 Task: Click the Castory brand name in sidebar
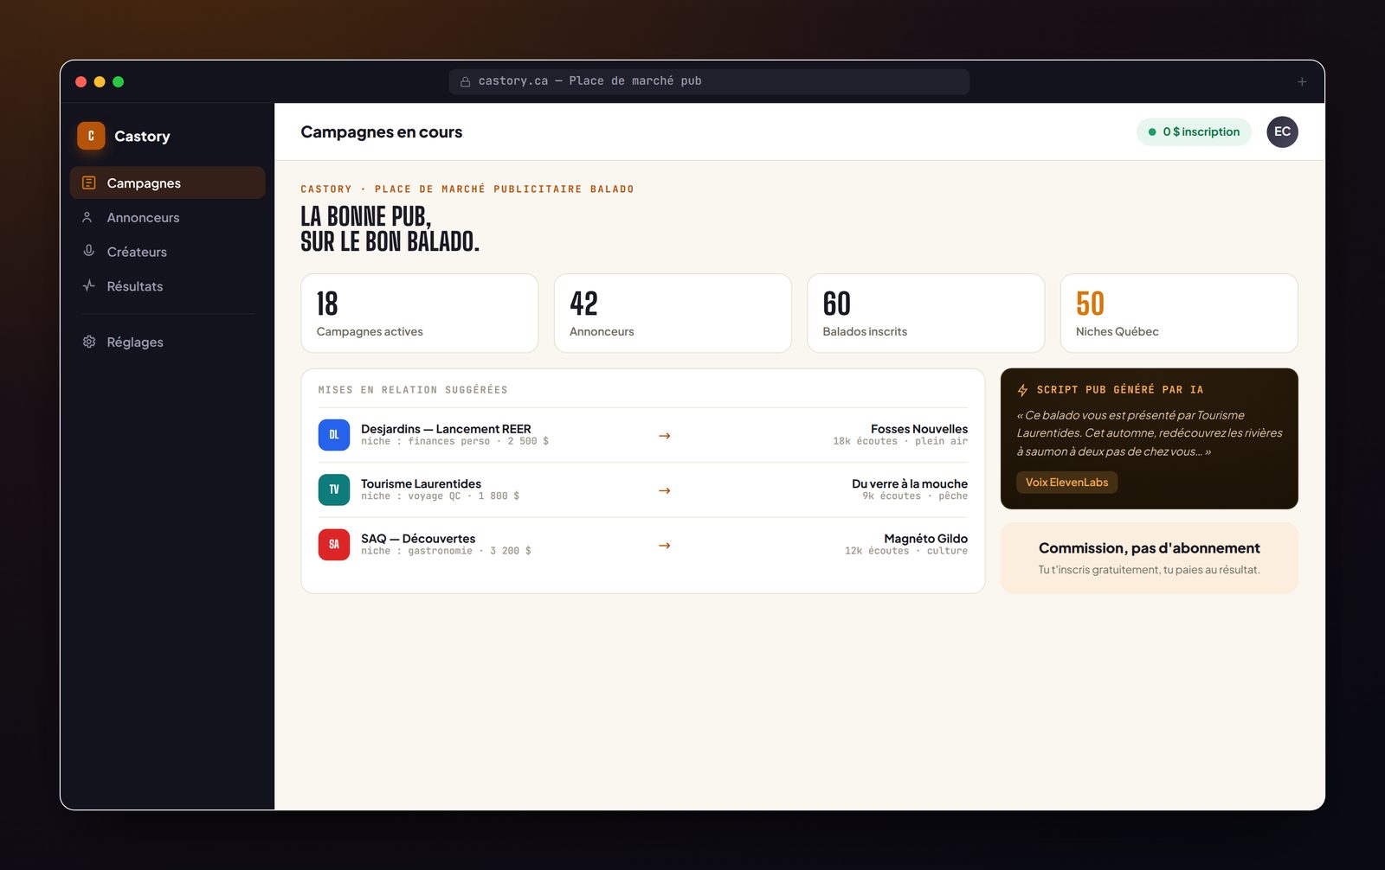tap(142, 136)
